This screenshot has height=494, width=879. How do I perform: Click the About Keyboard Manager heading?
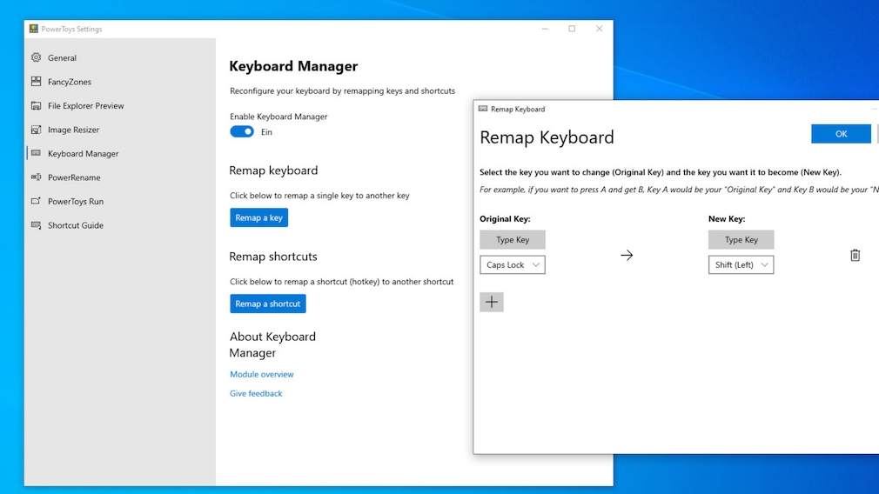[272, 344]
